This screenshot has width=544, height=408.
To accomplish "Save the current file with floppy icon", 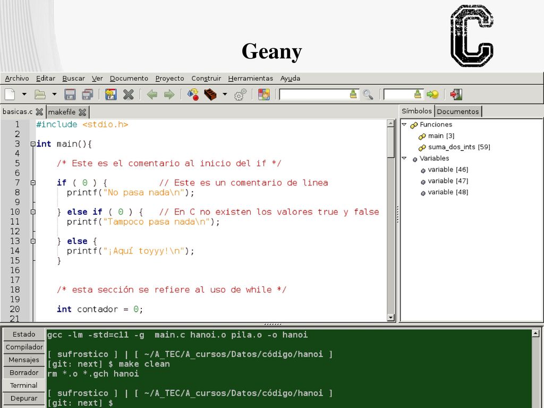I will click(70, 94).
